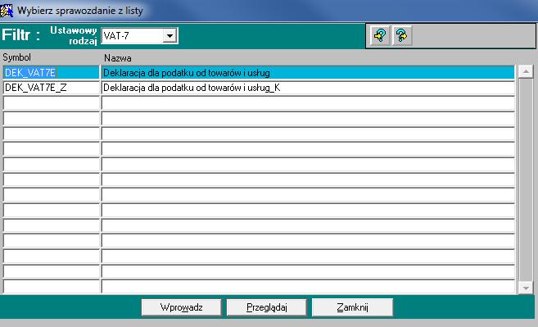The image size is (538, 327).
Task: Click the 'Wybierz sprawozdanie z listy' window title
Action: [x=80, y=11]
